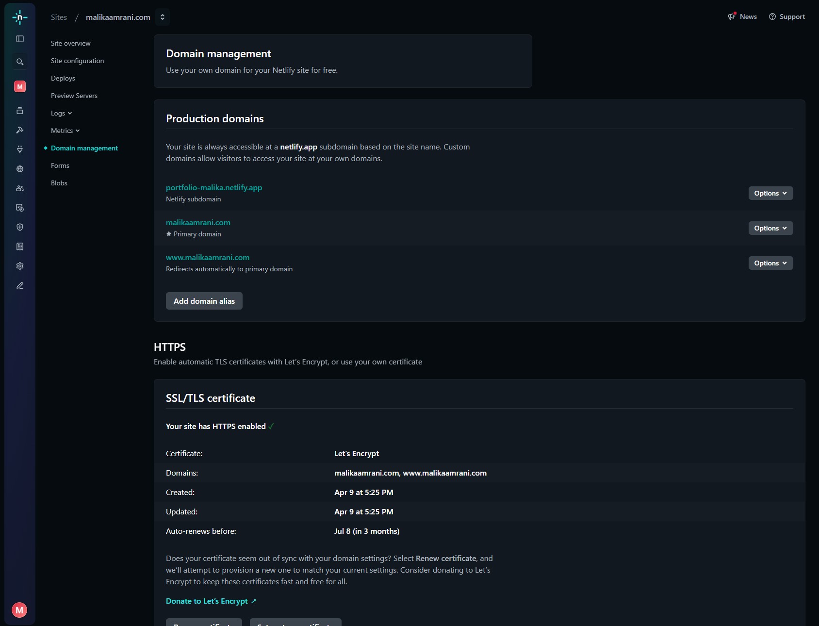Click the 'Primary domain' label
The width and height of the screenshot is (819, 626).
click(x=197, y=234)
